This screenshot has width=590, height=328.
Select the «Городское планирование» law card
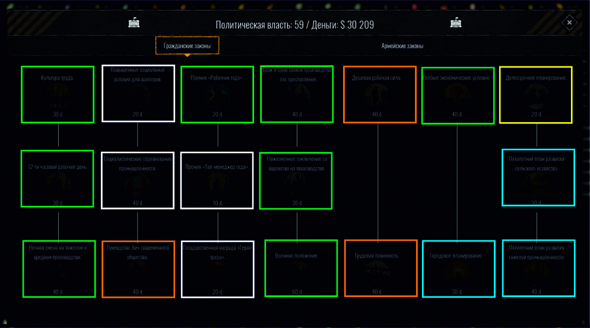tap(458, 268)
